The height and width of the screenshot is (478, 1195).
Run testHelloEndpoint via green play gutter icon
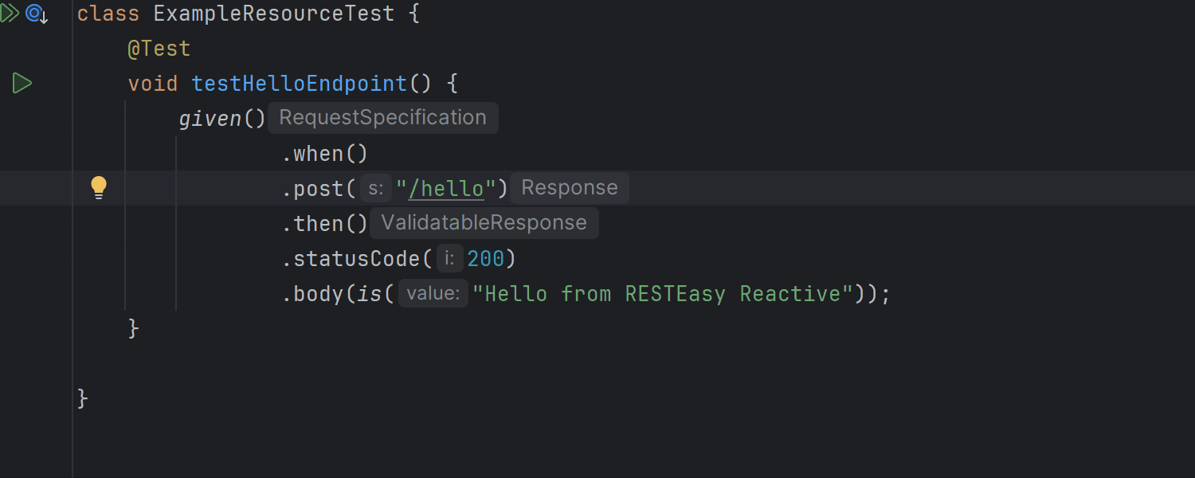(23, 82)
